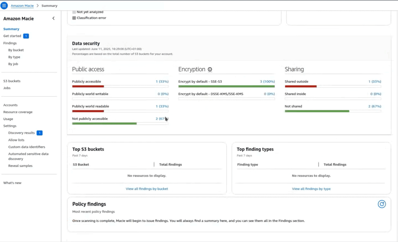Click the Top finding types heading

tap(255, 149)
